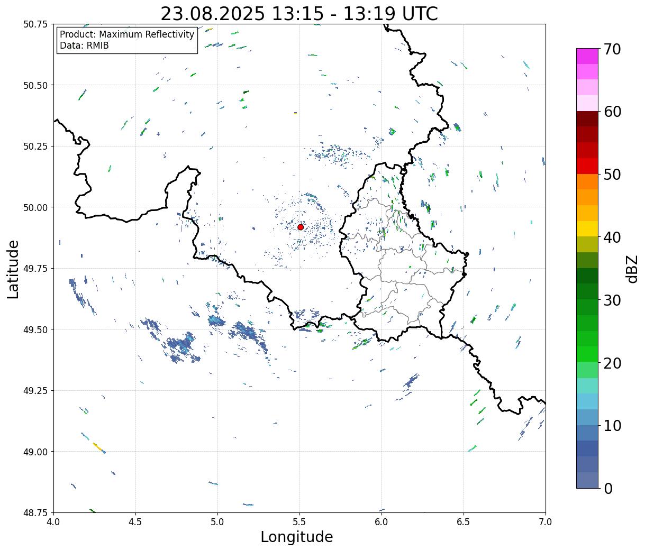645x550 pixels.
Task: Click colorbar tick label 60
Action: tap(612, 112)
